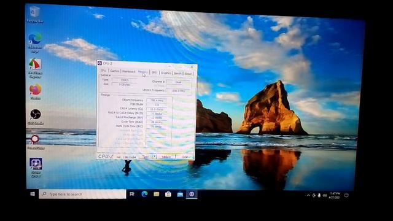
Task: Open the Windows Start menu
Action: click(33, 194)
